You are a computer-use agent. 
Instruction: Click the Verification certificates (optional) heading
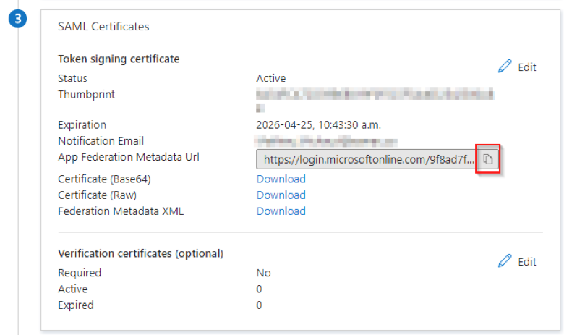(x=141, y=254)
